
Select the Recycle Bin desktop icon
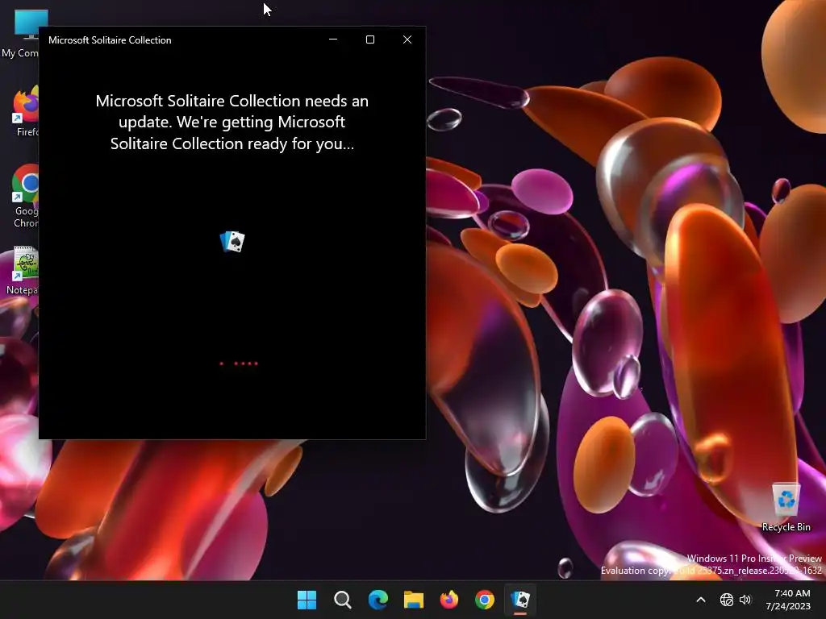(x=786, y=508)
